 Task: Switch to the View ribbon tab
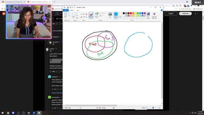78,10
